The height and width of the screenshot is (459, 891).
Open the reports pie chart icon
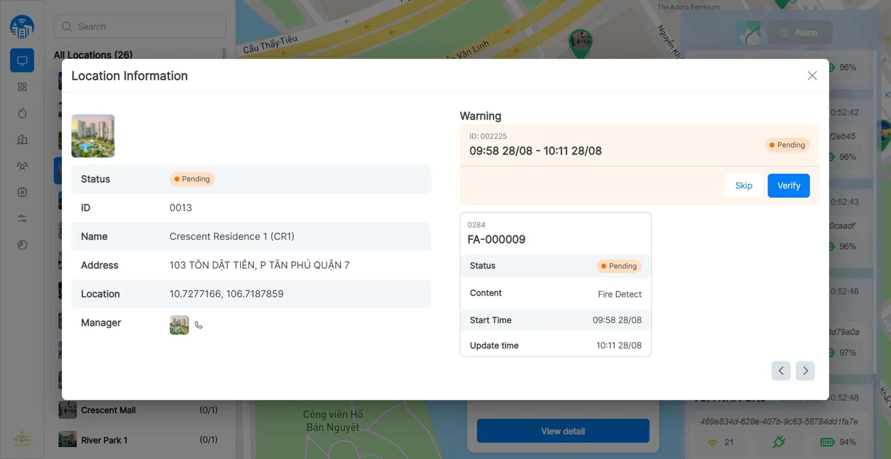(x=22, y=245)
